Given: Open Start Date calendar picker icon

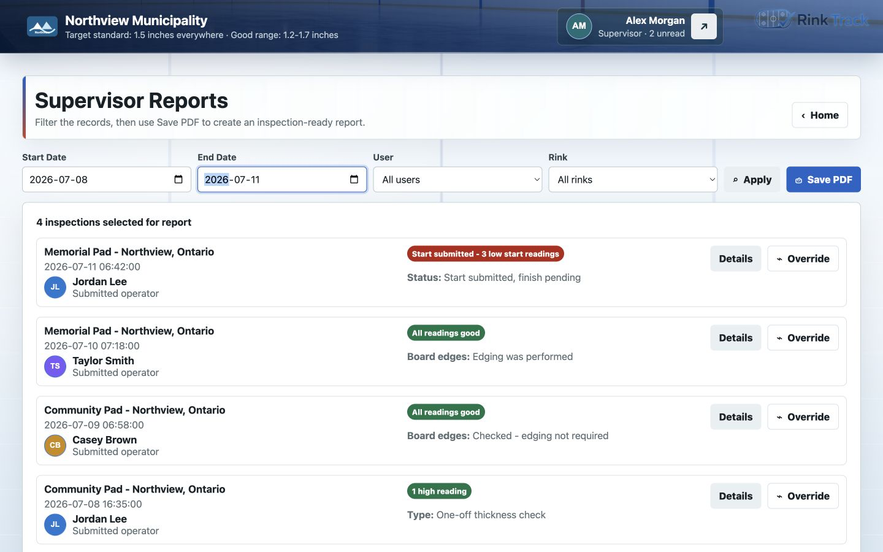Looking at the screenshot, I should click(x=178, y=180).
